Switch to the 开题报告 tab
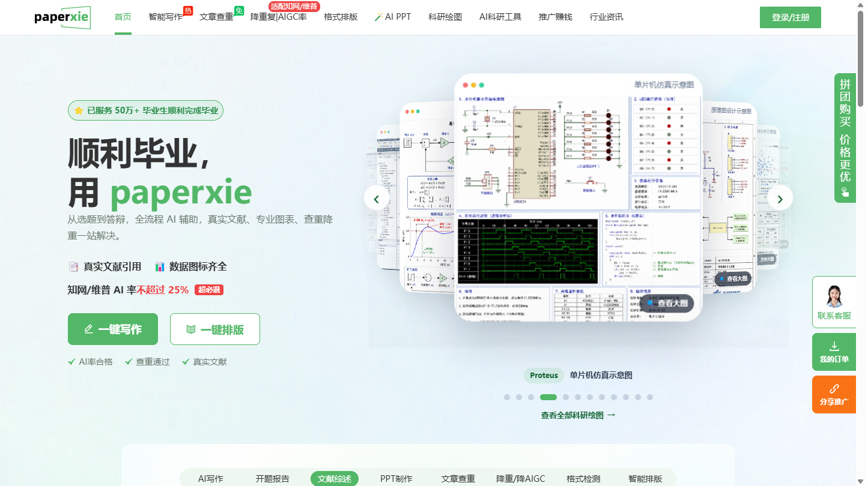 coord(273,479)
